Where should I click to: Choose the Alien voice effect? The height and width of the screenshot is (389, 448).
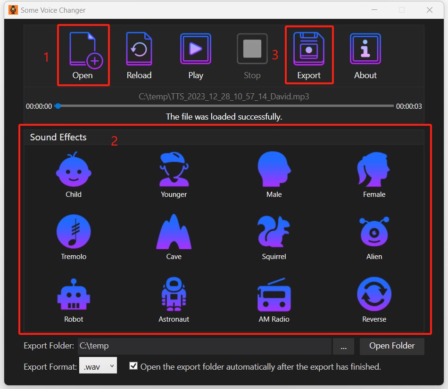click(374, 235)
